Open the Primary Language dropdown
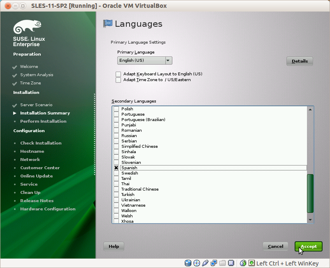Screen dimensions: 330x268 click(x=145, y=61)
